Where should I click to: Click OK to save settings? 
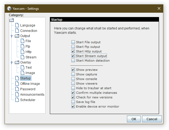[134, 119]
